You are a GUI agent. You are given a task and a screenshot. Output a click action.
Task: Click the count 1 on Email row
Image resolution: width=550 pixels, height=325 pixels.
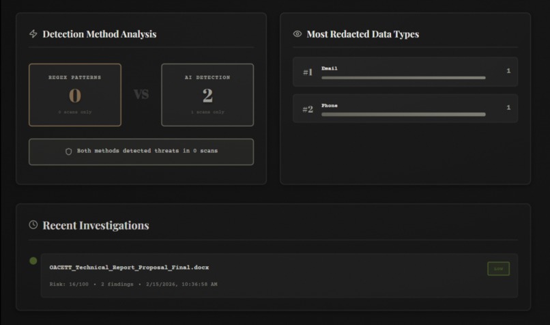[x=508, y=71]
